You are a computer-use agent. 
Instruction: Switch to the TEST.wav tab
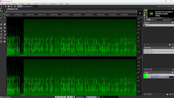tap(11, 9)
